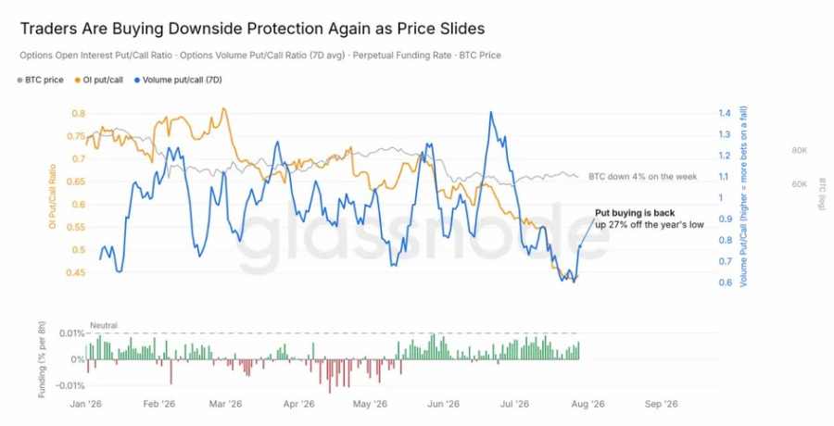Select the Mar '26 x-axis label
The width and height of the screenshot is (834, 426).
[x=225, y=404]
